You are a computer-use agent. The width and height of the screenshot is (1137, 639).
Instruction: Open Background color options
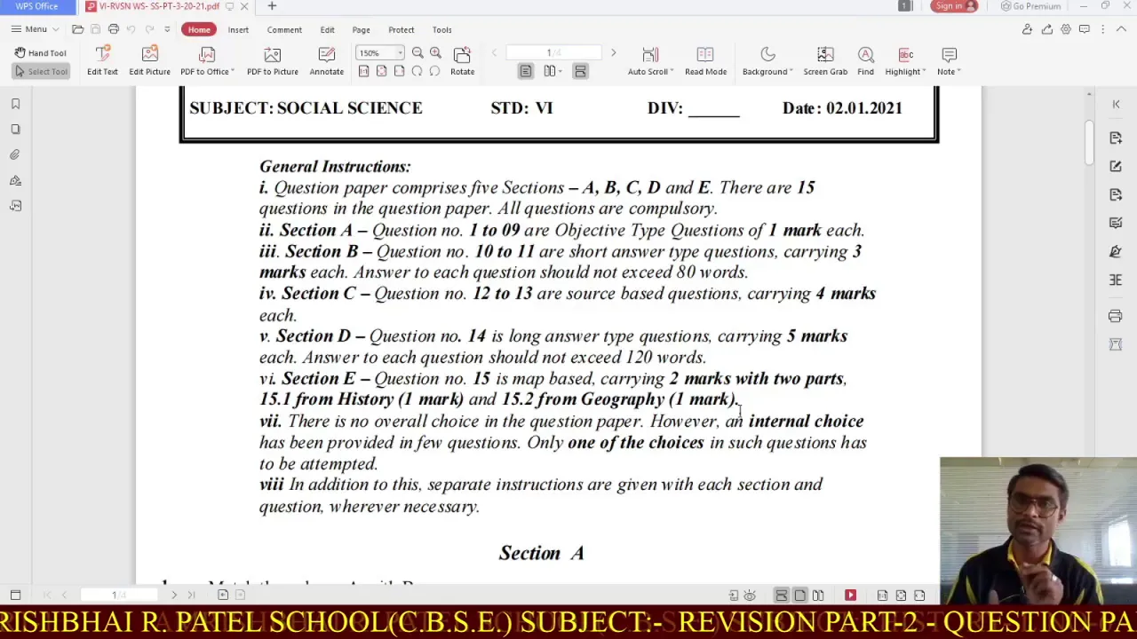click(767, 61)
